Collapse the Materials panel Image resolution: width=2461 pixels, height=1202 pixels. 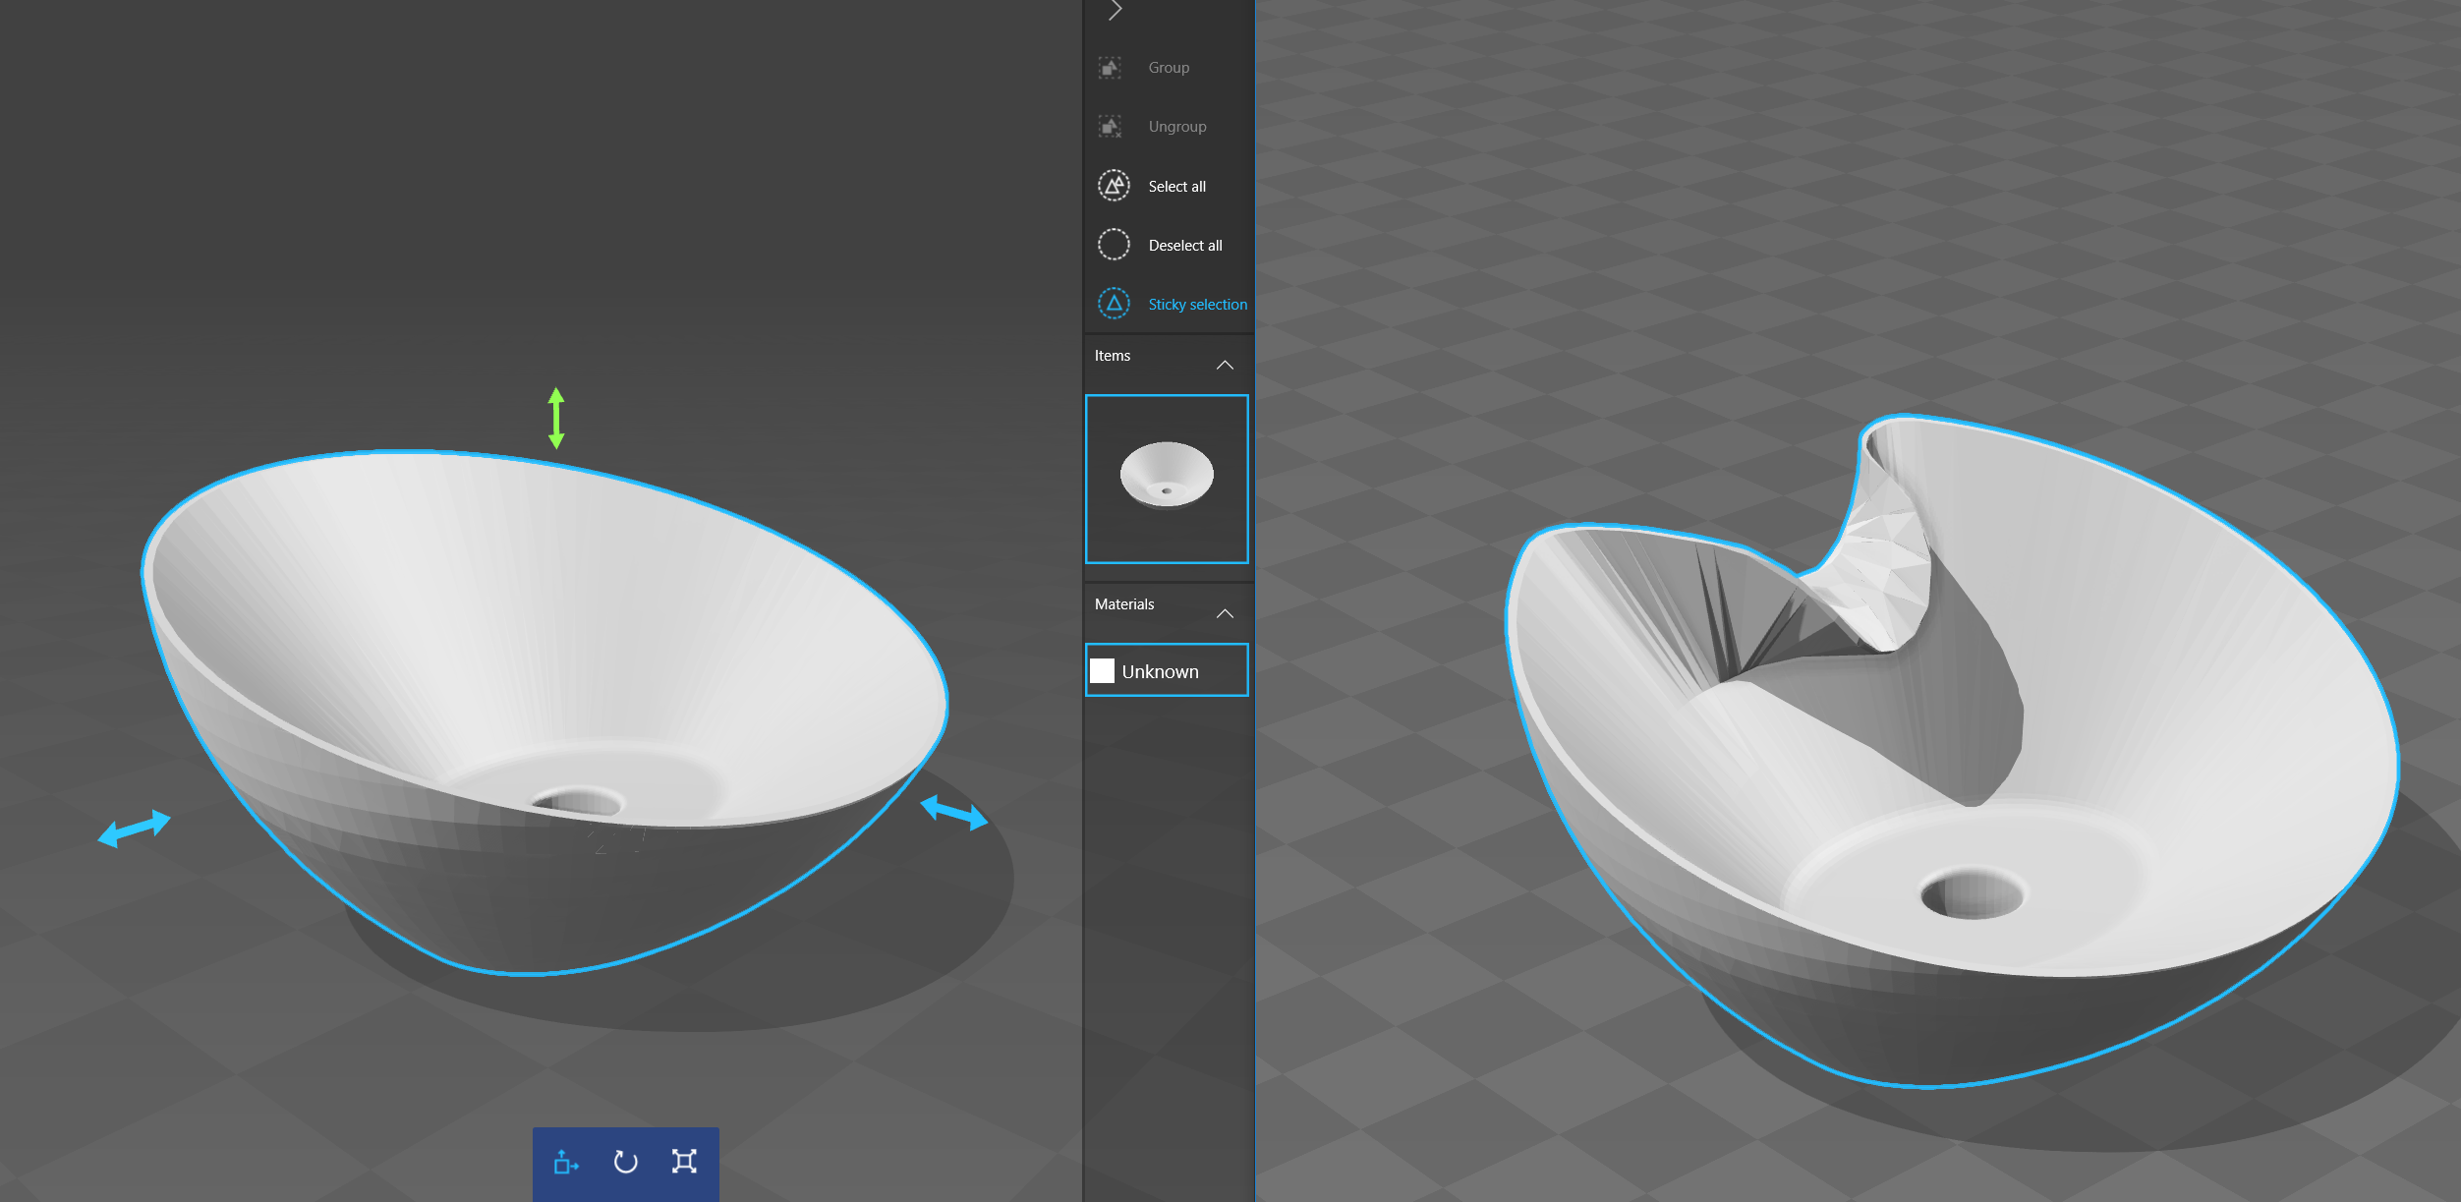coord(1225,611)
